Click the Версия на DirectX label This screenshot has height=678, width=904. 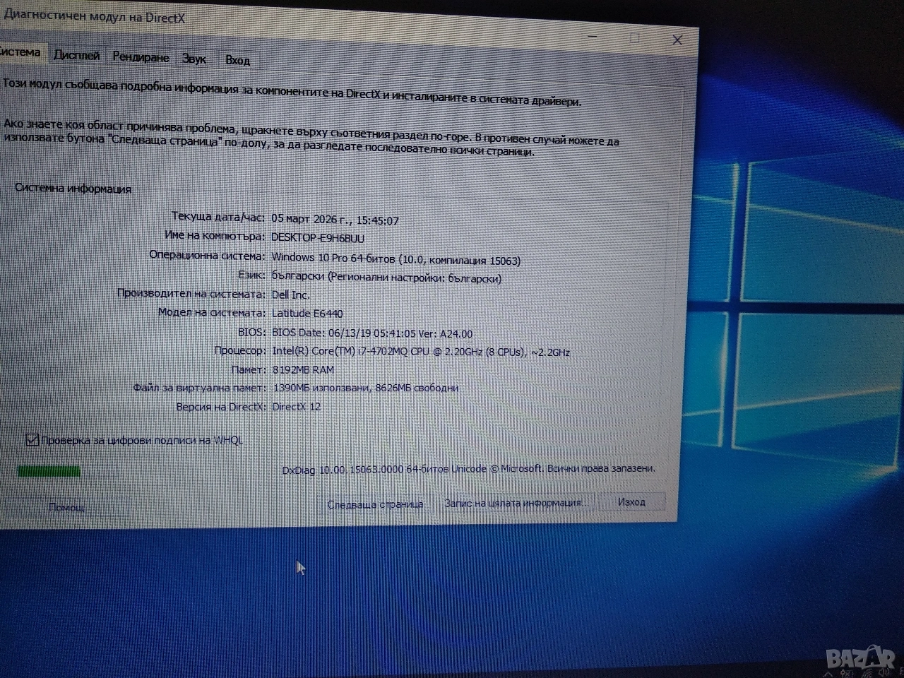click(221, 407)
